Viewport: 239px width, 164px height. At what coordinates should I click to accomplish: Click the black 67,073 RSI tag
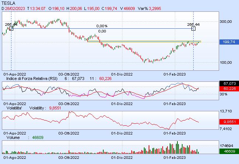229,83
